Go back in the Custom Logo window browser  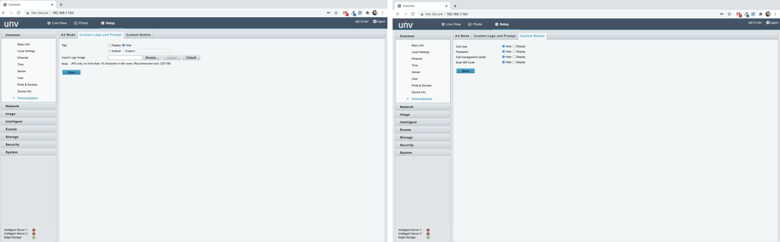[x=4, y=13]
